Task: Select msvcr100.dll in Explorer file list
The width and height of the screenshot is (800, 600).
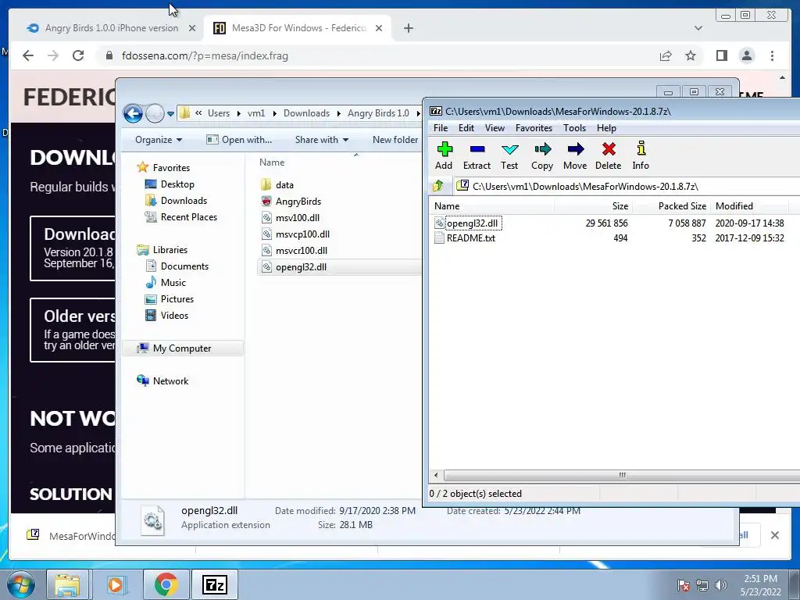Action: [x=295, y=251]
